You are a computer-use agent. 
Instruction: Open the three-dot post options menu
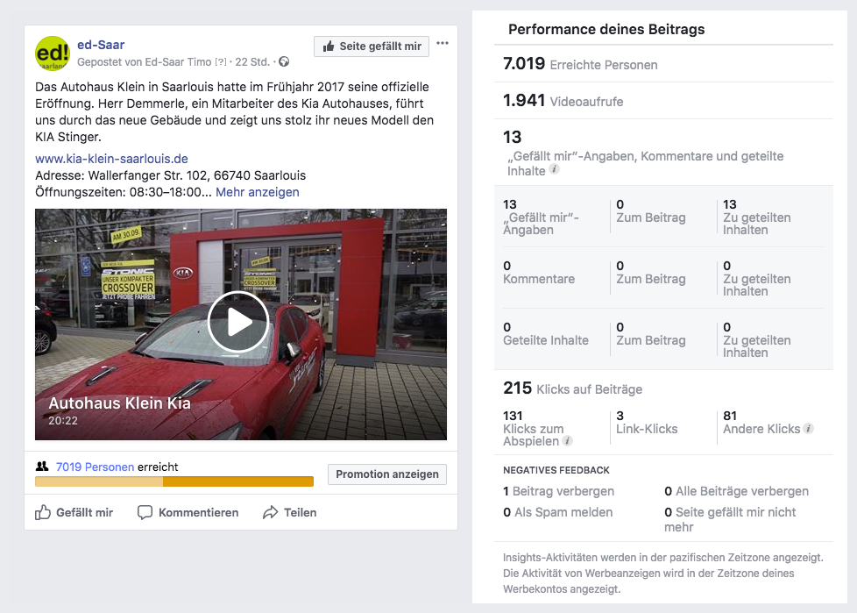coord(443,43)
